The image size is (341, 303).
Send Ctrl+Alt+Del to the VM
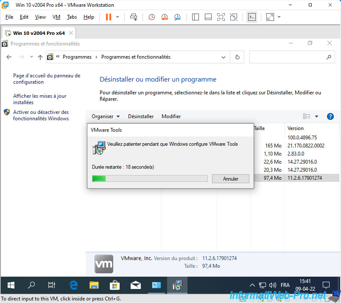coord(134,17)
